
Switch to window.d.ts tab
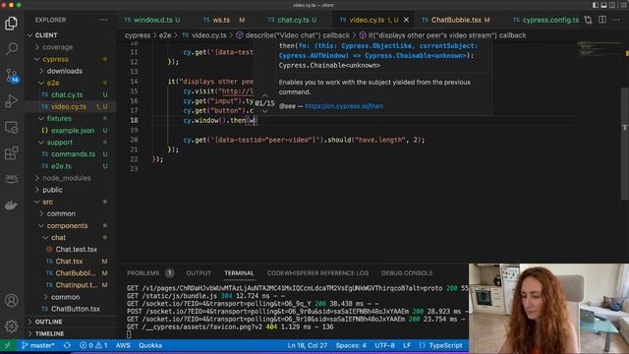(x=152, y=20)
